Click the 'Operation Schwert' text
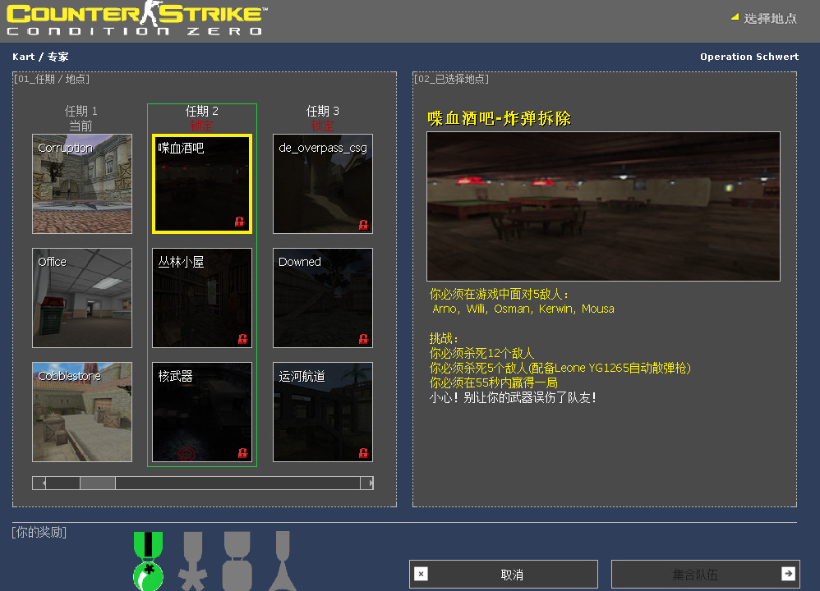820x591 pixels. tap(749, 57)
